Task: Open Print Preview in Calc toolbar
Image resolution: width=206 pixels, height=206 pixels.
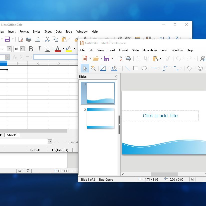Action: (x=37, y=39)
